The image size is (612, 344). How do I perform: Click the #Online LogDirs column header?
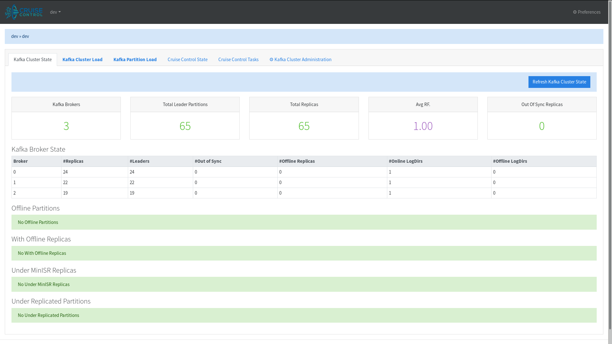pos(439,161)
